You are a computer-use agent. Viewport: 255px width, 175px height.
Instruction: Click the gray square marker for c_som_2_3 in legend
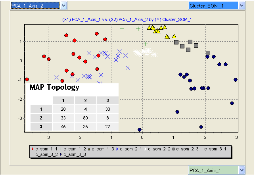click(x=174, y=149)
